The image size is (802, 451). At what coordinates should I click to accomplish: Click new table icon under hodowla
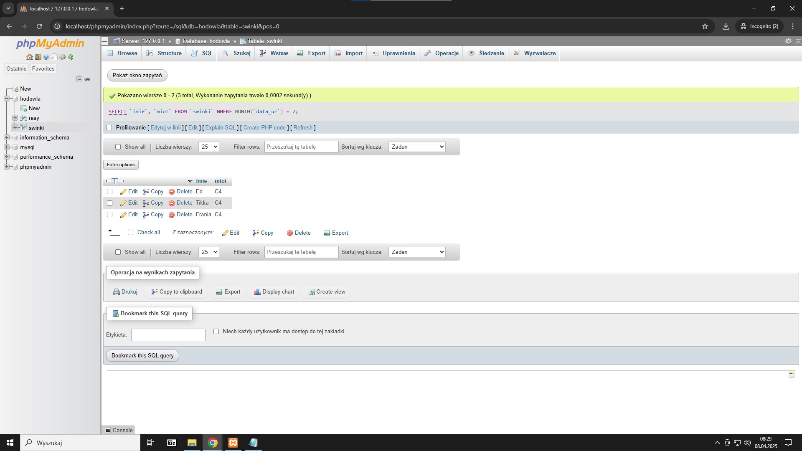coord(24,109)
